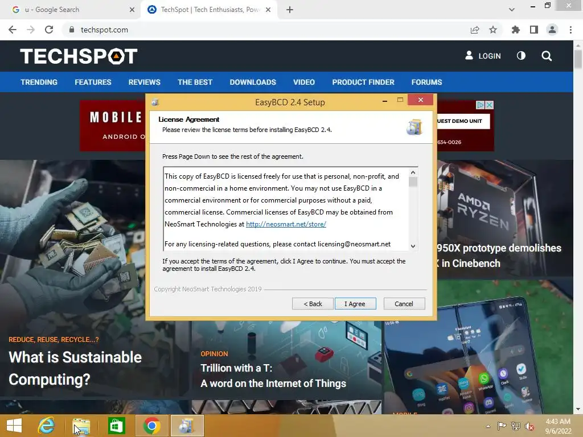The width and height of the screenshot is (583, 437).
Task: Open the DOWNLOADS menu
Action: 253,82
